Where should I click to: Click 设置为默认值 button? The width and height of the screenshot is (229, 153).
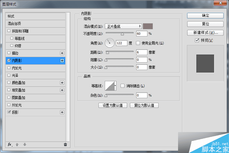[113, 105]
